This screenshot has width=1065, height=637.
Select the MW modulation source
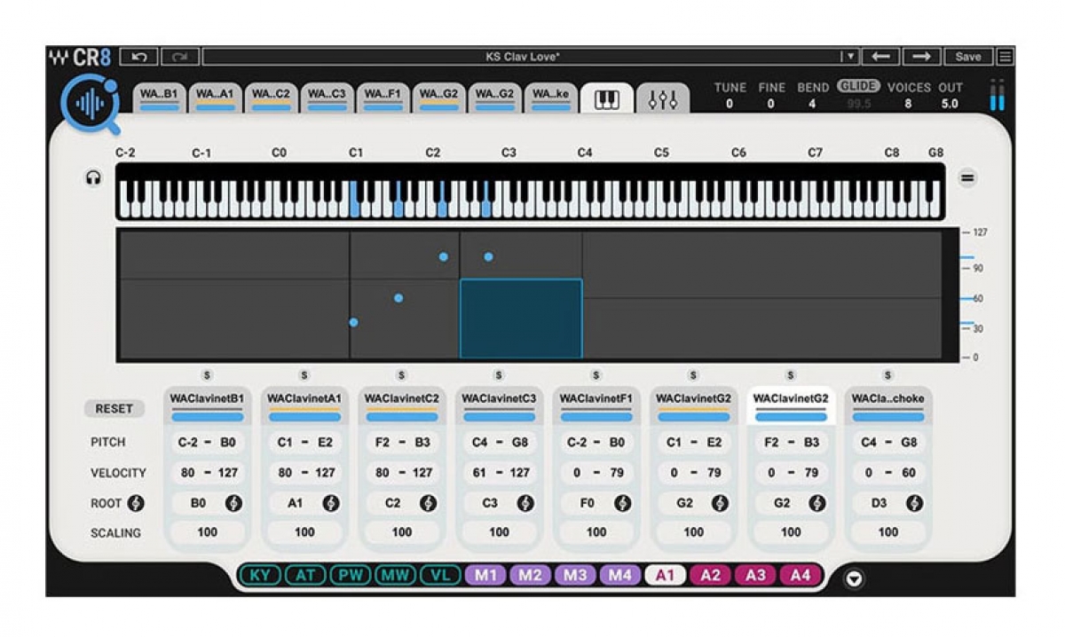point(395,575)
